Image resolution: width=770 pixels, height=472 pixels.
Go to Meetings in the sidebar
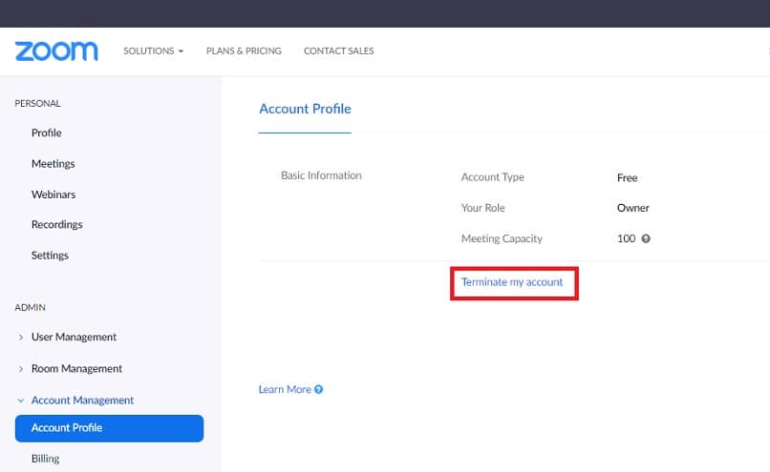coord(53,164)
